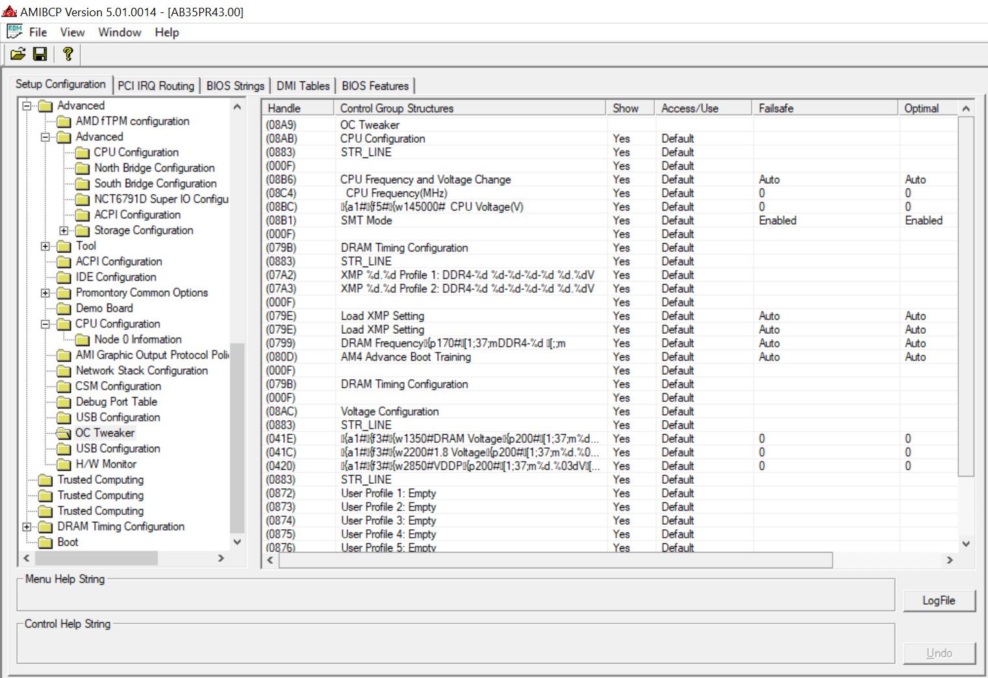Click the H/W Monitor folder icon
Screen dimensions: 988x678
pyautogui.click(x=64, y=464)
